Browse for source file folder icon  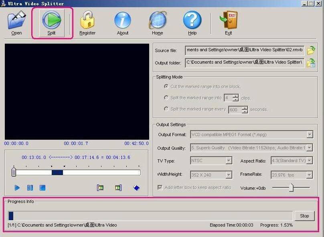(x=311, y=50)
